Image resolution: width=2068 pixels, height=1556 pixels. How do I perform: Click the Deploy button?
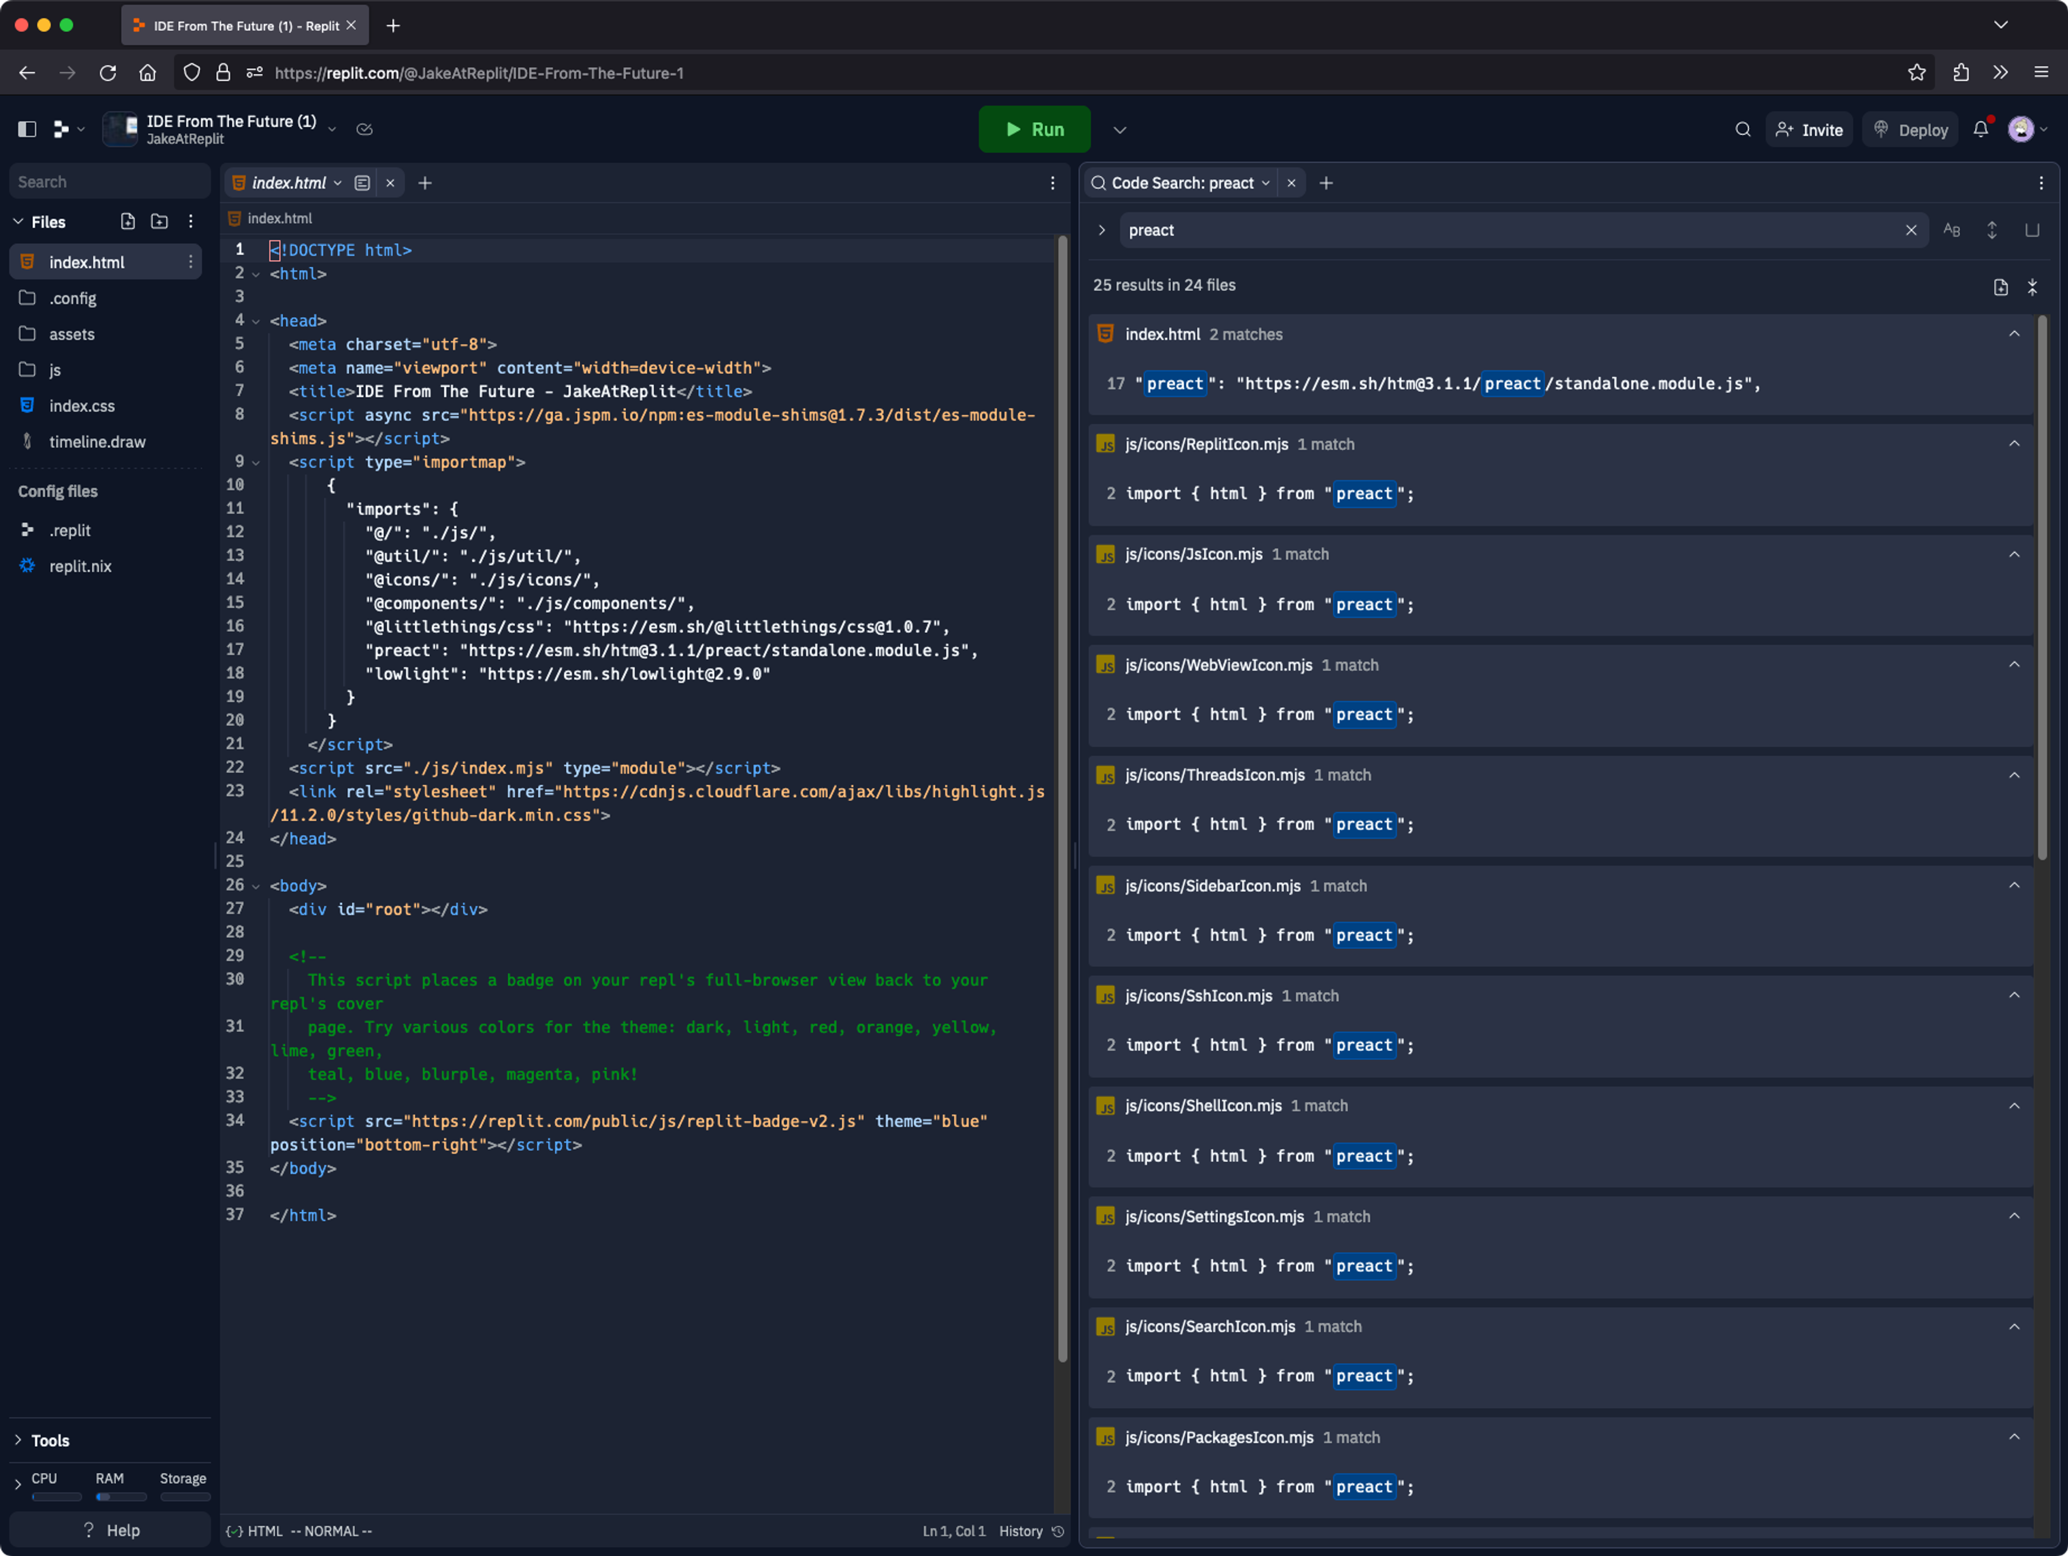tap(1910, 129)
